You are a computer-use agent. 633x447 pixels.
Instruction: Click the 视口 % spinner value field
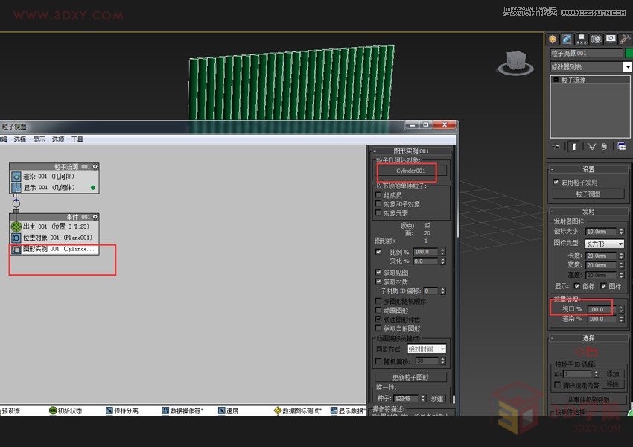(599, 308)
